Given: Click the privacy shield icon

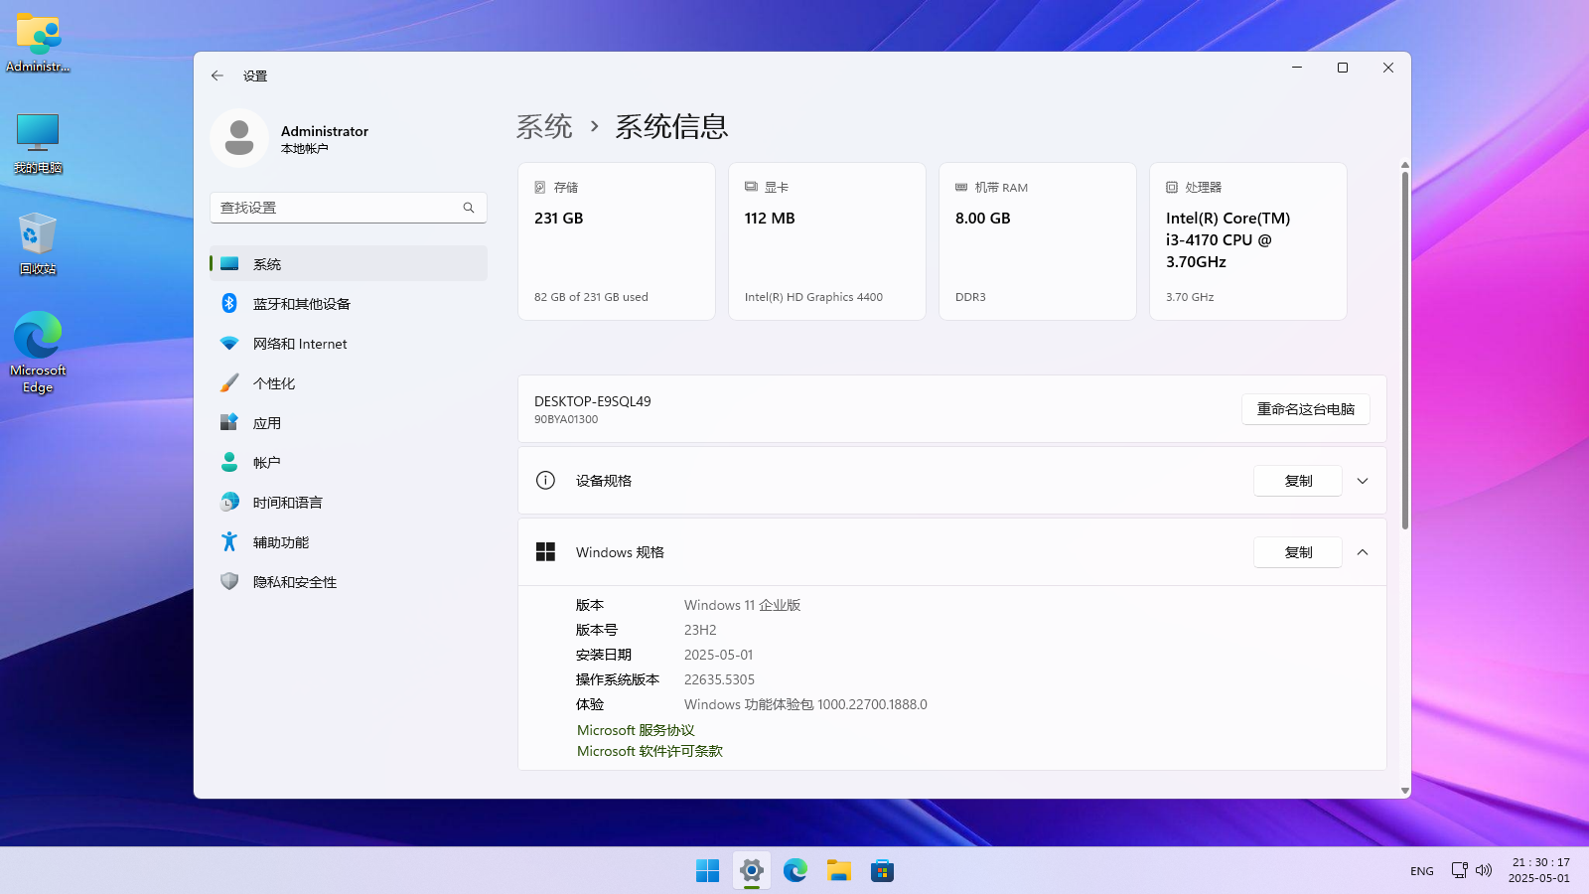Looking at the screenshot, I should pyautogui.click(x=229, y=581).
